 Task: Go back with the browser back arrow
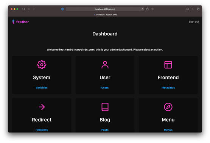tap(29, 9)
